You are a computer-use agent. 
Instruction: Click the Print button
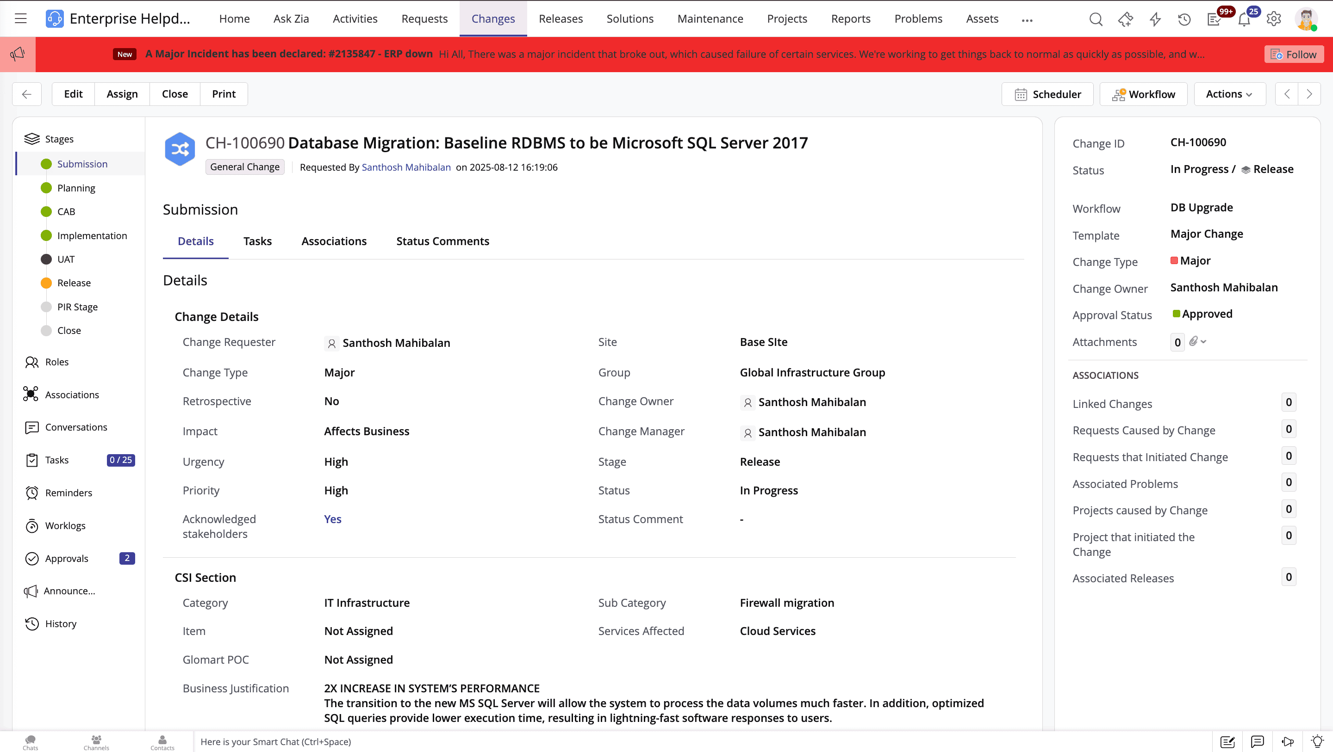pos(224,94)
